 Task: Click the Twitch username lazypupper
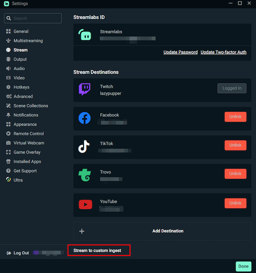111,93
